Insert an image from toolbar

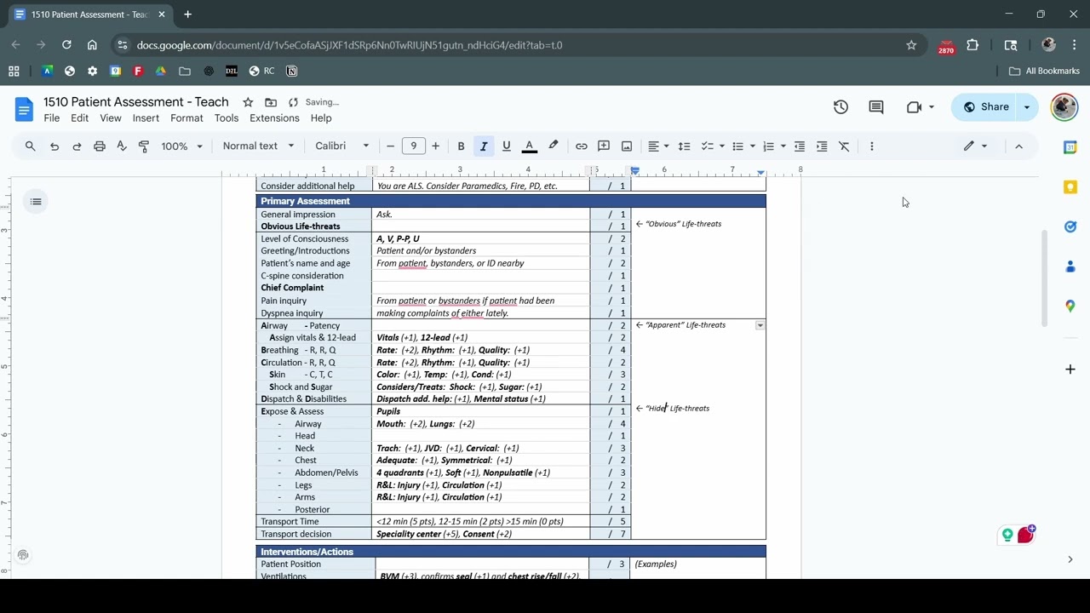tap(627, 146)
